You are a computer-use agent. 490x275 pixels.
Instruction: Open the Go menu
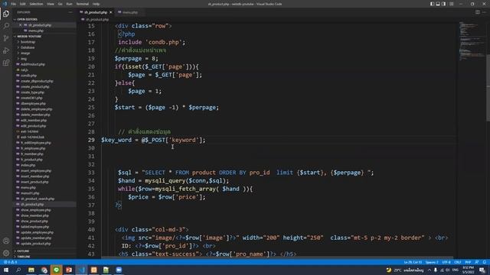[60, 4]
